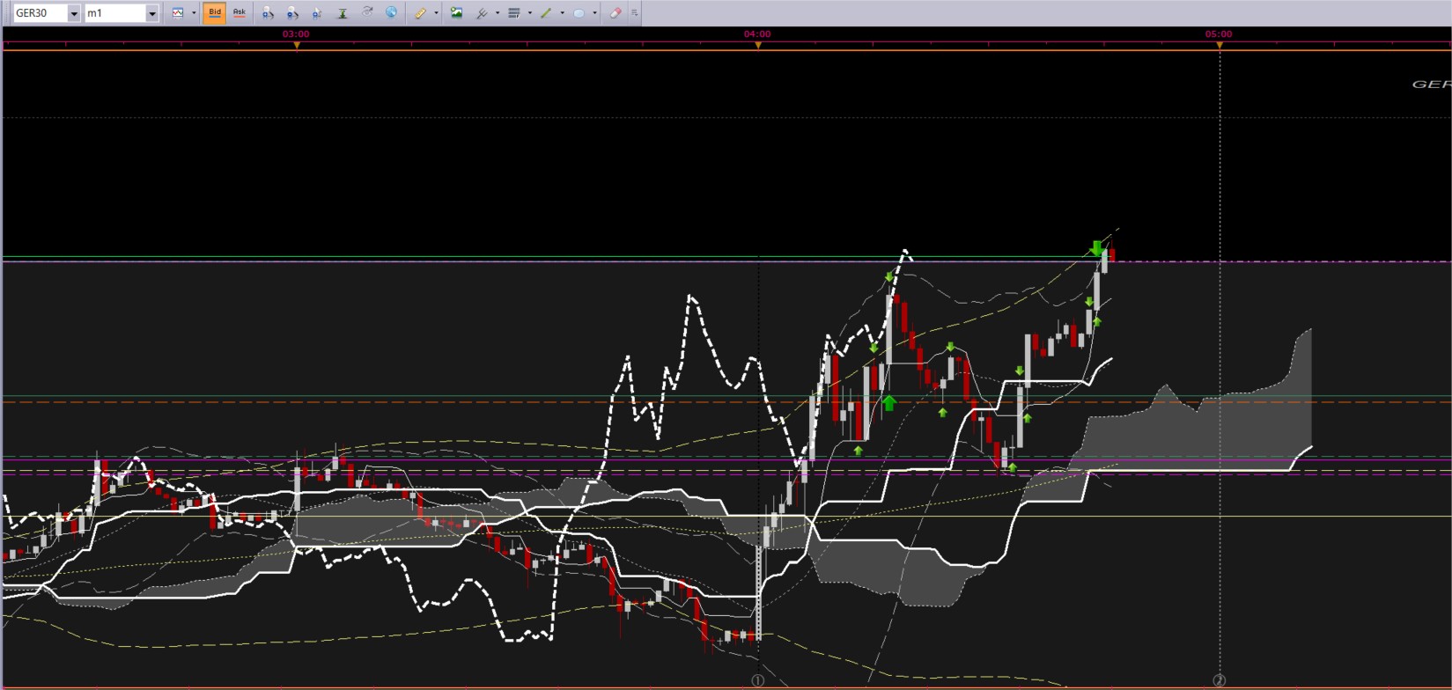Select the ruler measure tool
Viewport: 1452px width, 690px height.
421,13
